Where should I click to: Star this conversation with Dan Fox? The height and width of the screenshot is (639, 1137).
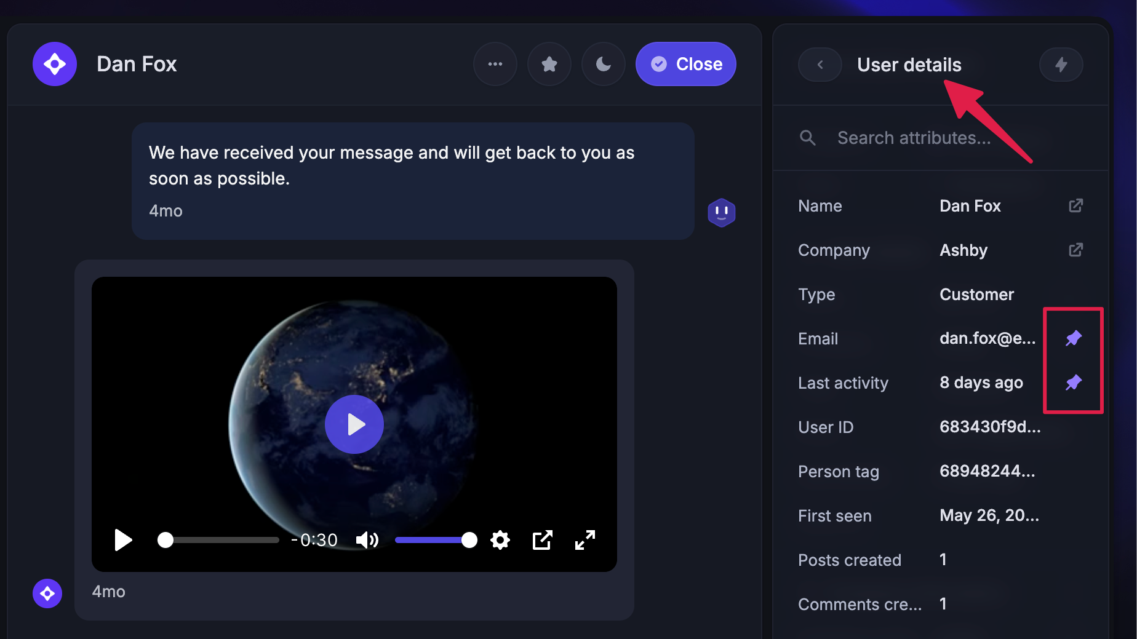click(x=549, y=64)
